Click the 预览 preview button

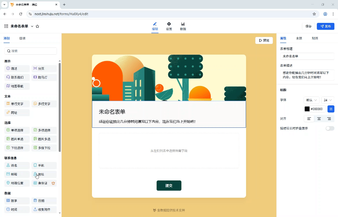(x=264, y=41)
